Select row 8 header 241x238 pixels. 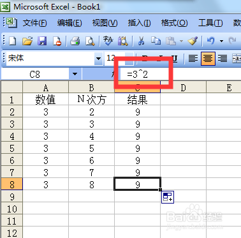click(x=11, y=184)
